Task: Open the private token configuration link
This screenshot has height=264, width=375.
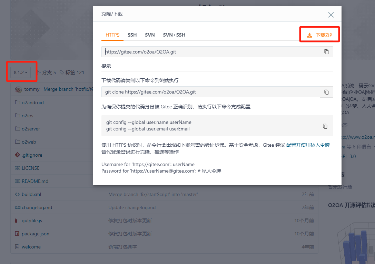Action: [308, 145]
